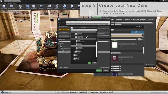Image resolution: width=168 pixels, height=94 pixels.
Task: Click the details property matrix grid icon
Action: [x=139, y=39]
